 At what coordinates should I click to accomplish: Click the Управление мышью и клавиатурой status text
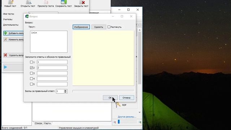click(x=79, y=128)
